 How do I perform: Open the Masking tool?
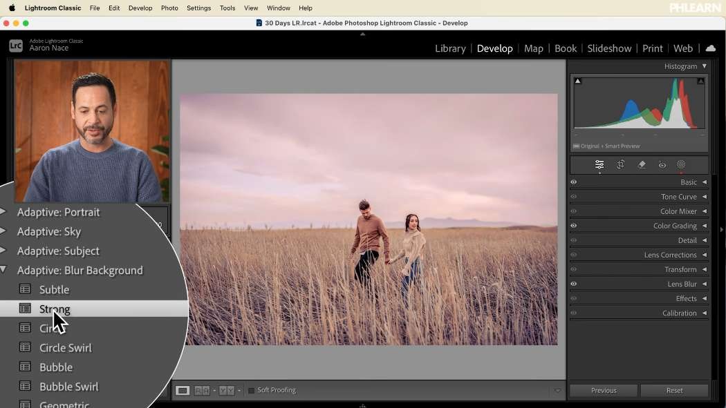click(681, 164)
